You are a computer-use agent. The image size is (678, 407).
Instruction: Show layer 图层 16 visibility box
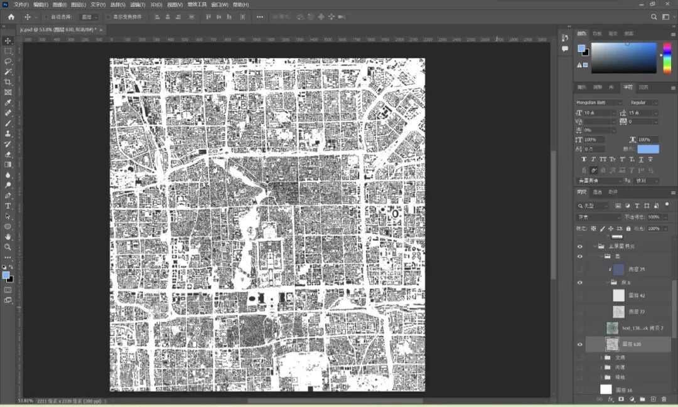click(x=580, y=389)
